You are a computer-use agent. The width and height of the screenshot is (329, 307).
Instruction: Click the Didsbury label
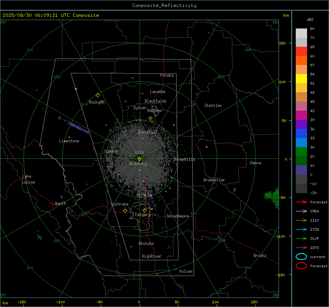(138, 164)
